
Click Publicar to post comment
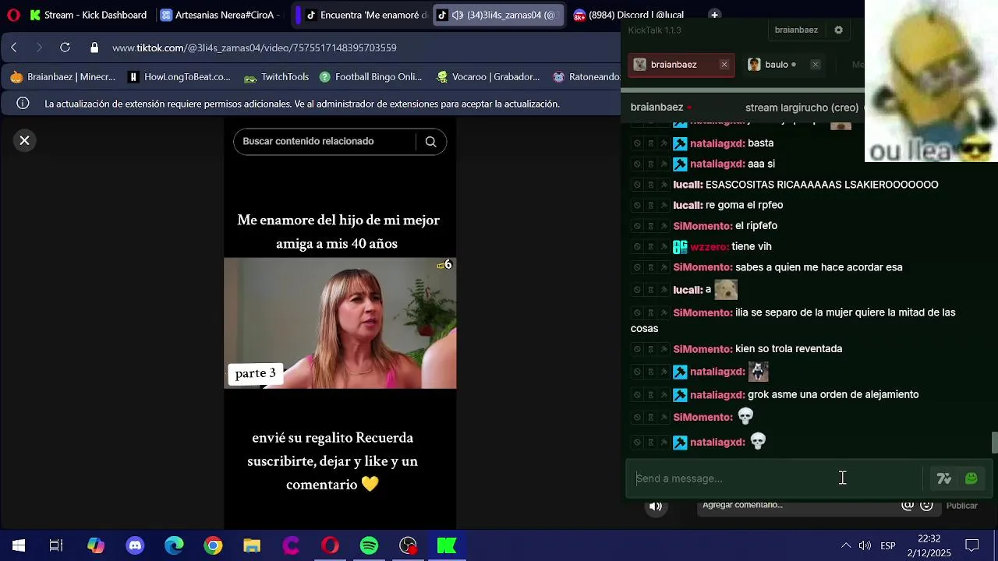point(961,506)
